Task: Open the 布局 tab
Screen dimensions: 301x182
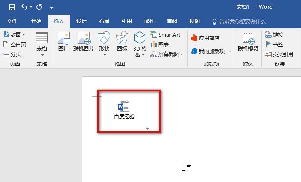Action: click(x=104, y=21)
